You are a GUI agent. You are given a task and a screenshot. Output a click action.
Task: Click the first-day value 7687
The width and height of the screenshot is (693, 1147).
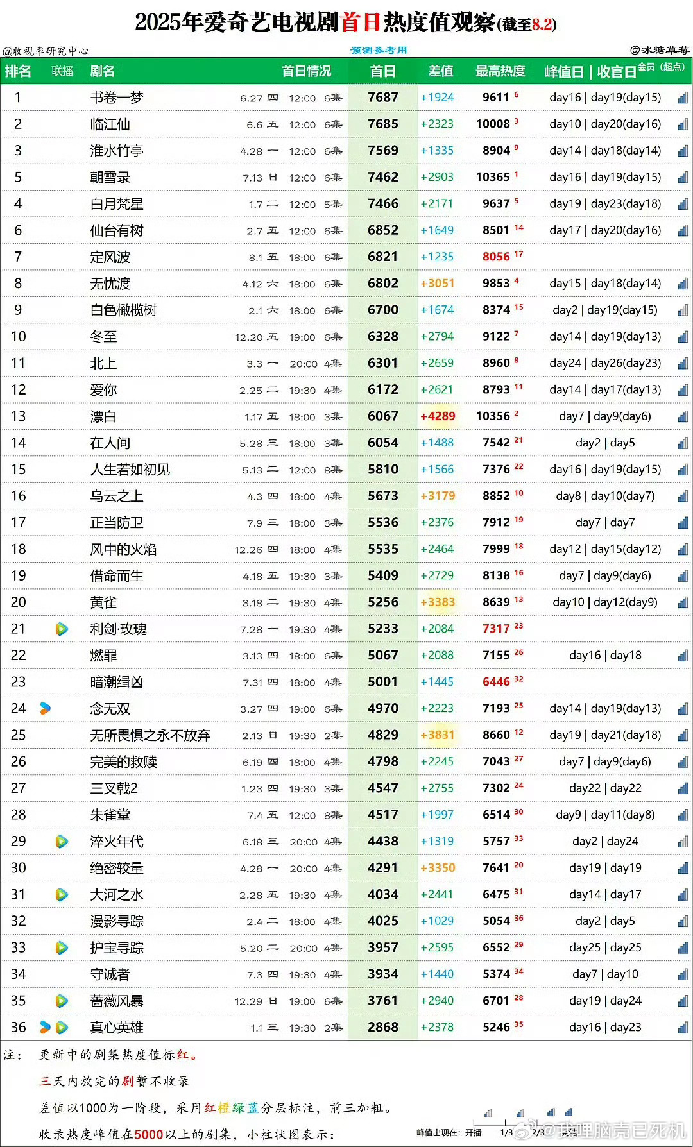tap(383, 98)
